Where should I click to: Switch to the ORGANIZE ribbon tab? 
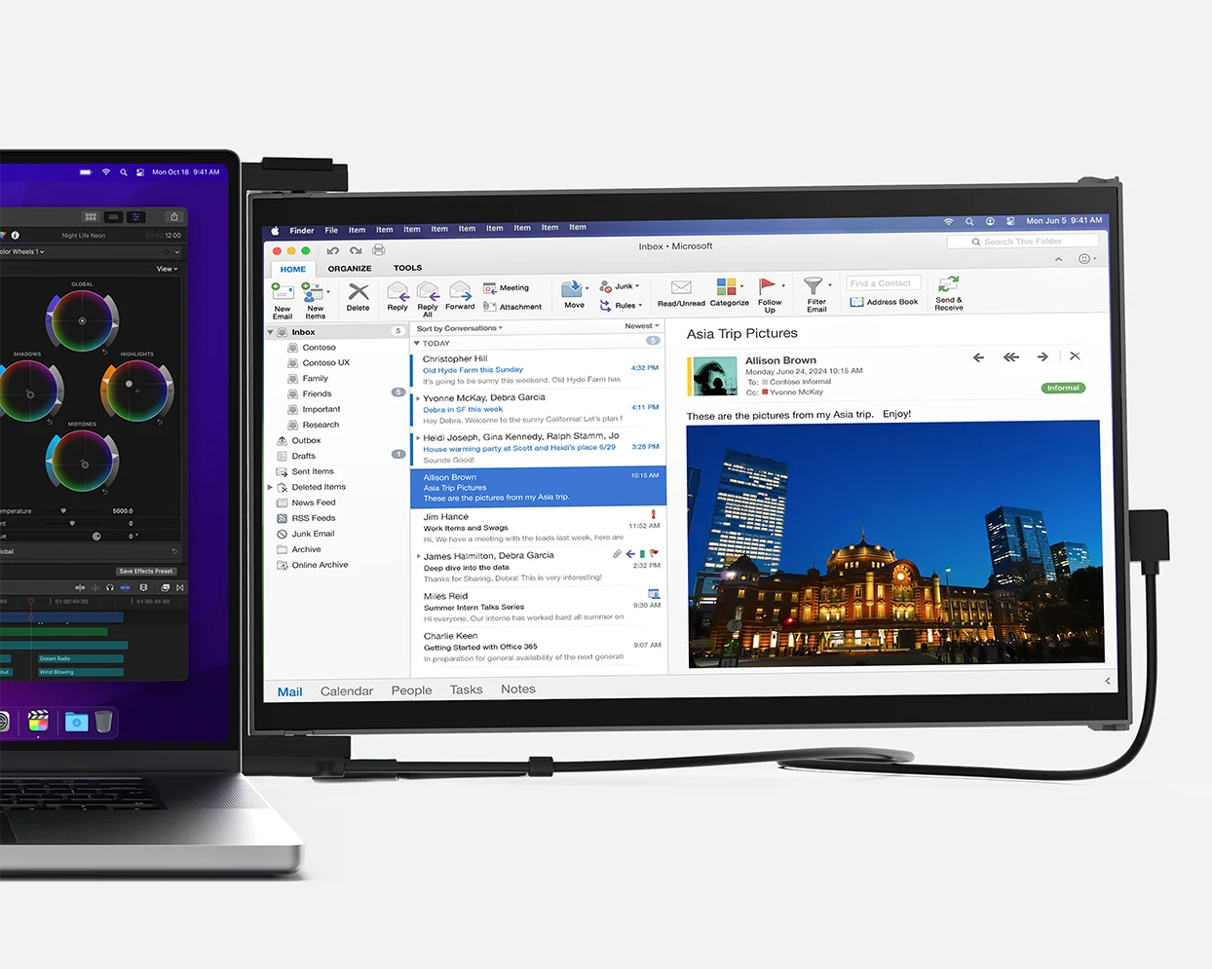tap(350, 269)
